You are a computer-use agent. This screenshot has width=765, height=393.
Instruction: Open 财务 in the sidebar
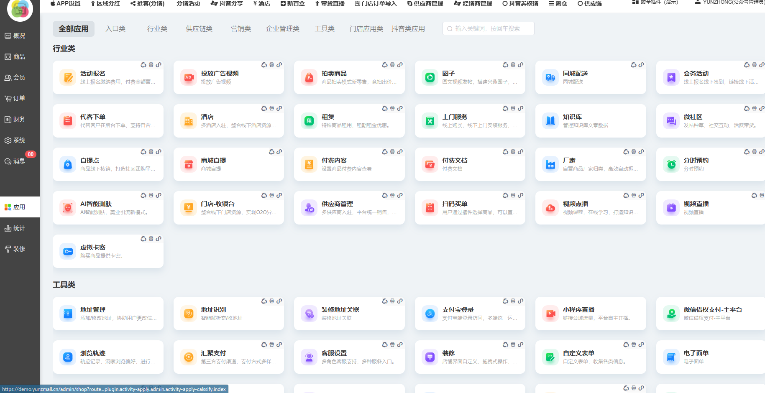(x=20, y=119)
